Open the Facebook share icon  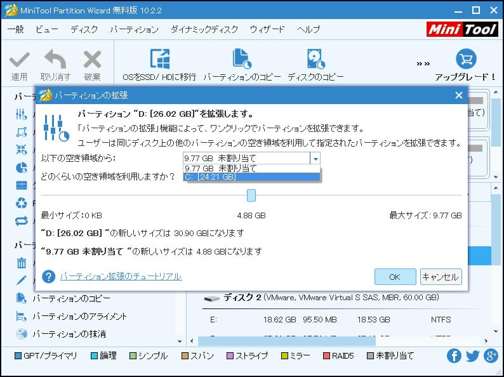click(454, 356)
